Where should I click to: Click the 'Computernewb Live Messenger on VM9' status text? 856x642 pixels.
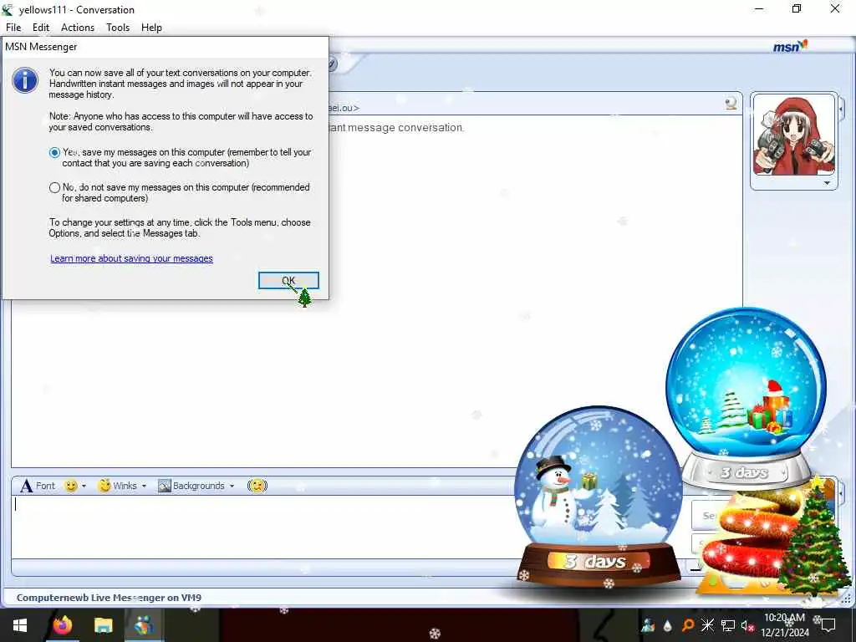pyautogui.click(x=109, y=597)
